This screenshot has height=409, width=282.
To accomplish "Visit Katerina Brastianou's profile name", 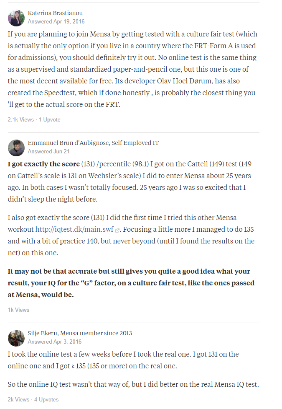I will [x=55, y=13].
